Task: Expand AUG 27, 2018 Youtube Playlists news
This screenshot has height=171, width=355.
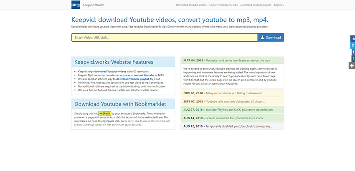Action: pyautogui.click(x=232, y=110)
